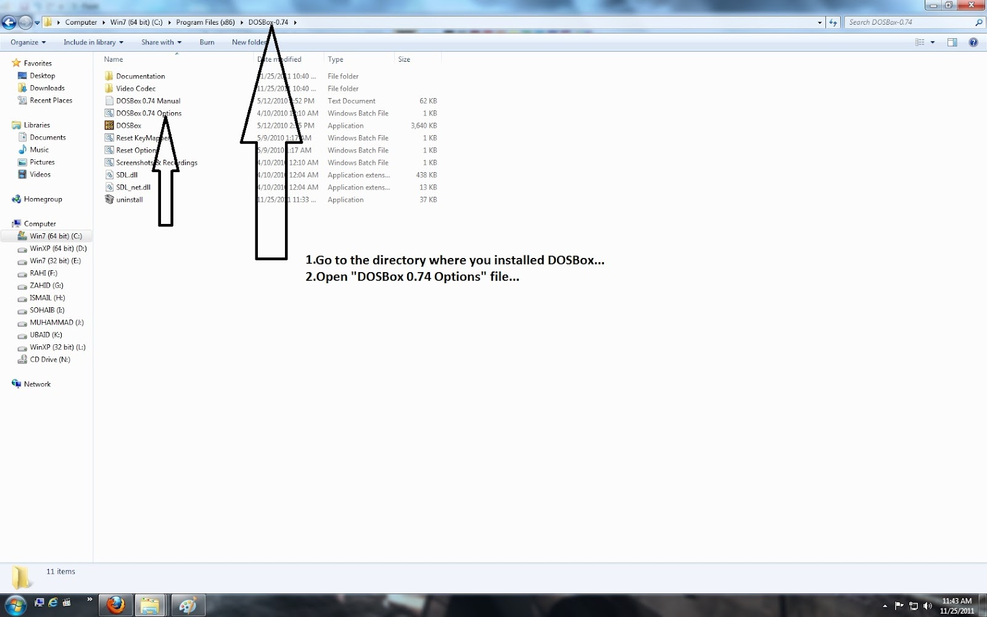Select the uninstall application icon

109,199
